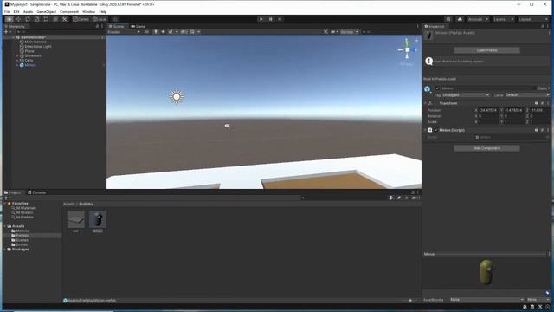The image size is (554, 312).
Task: Select the Hand tool in toolbar
Action: [x=10, y=19]
